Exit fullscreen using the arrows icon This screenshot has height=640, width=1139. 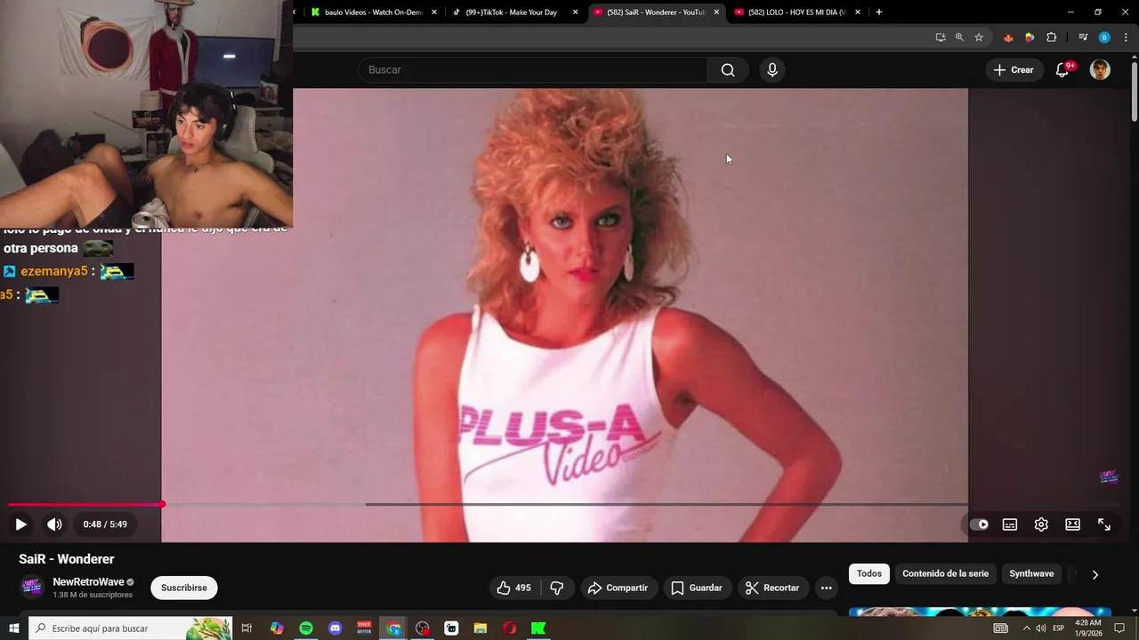click(1104, 524)
